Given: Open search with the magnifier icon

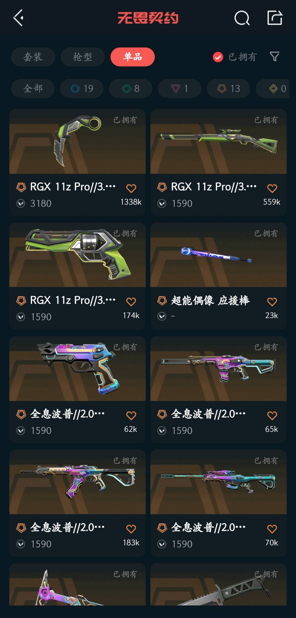Looking at the screenshot, I should pos(242,18).
